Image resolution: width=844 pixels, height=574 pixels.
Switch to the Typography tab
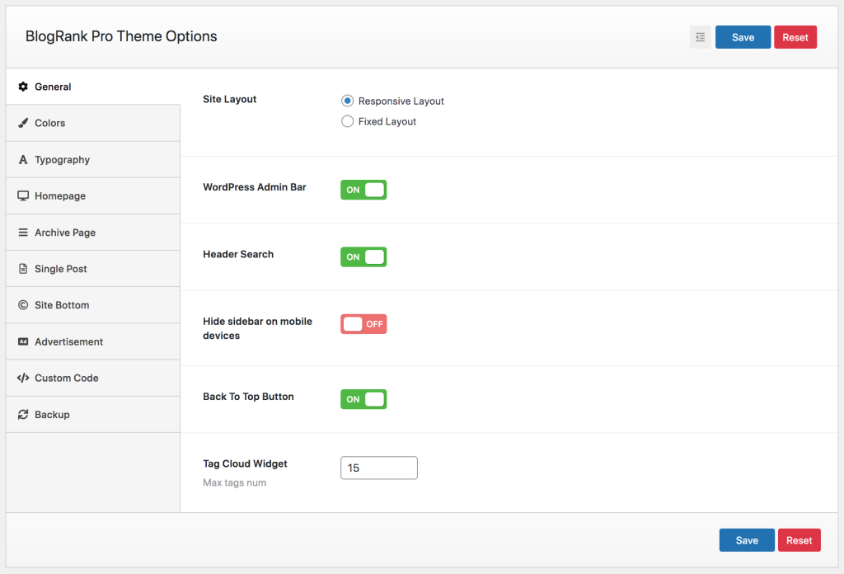[93, 159]
